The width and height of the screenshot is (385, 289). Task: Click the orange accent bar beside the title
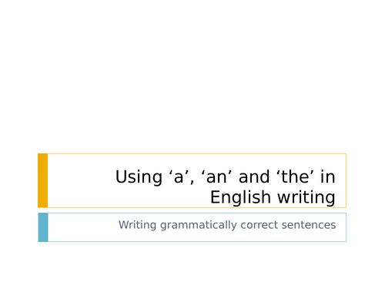point(43,180)
